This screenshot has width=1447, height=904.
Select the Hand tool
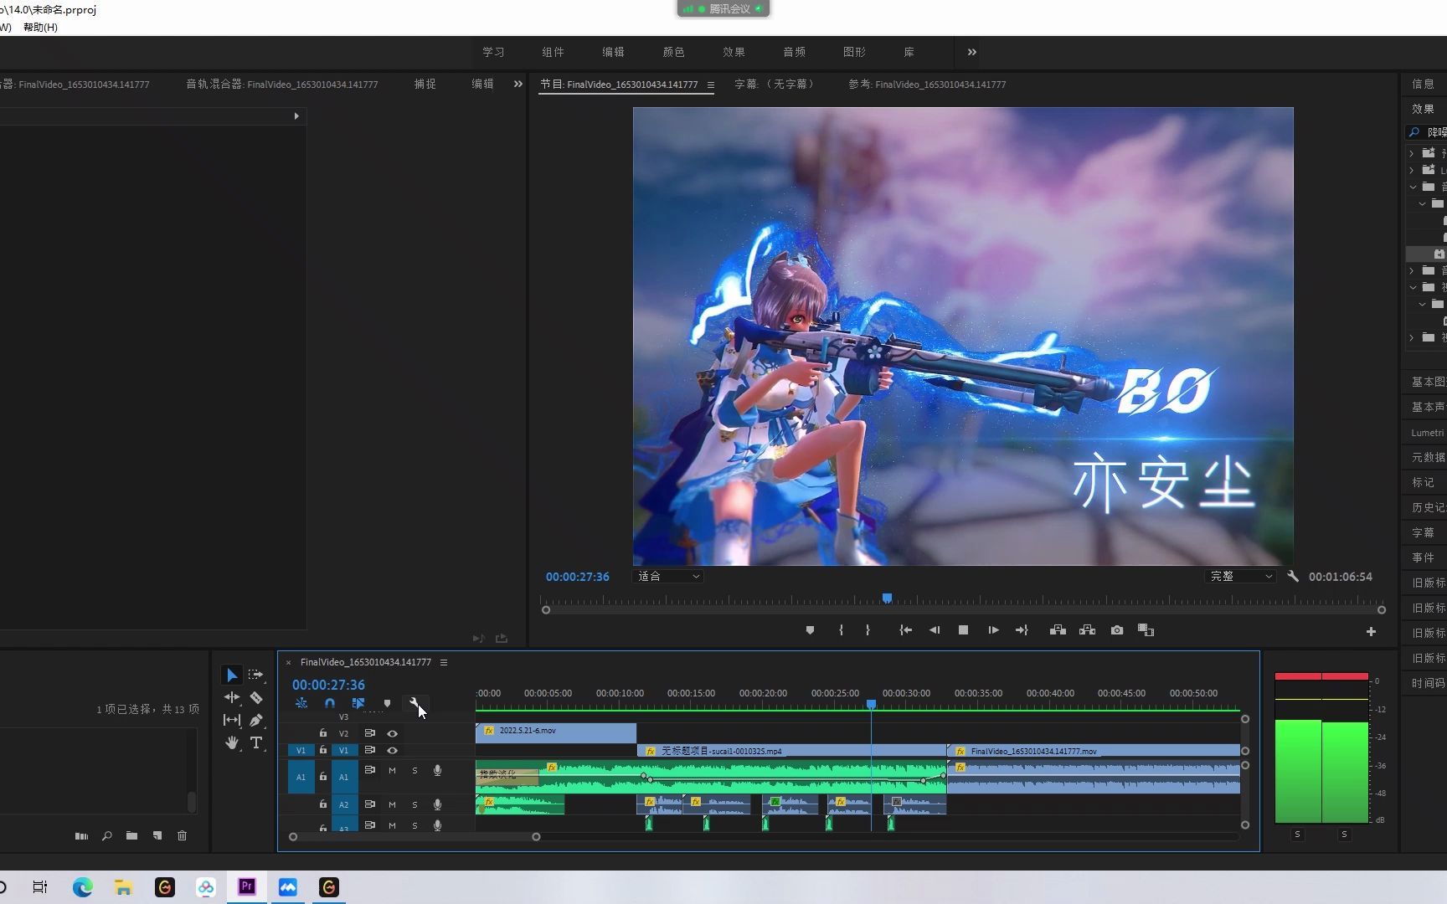232,742
